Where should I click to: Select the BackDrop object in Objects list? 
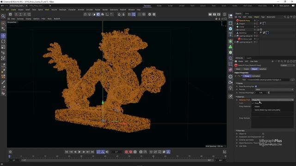(x=243, y=33)
